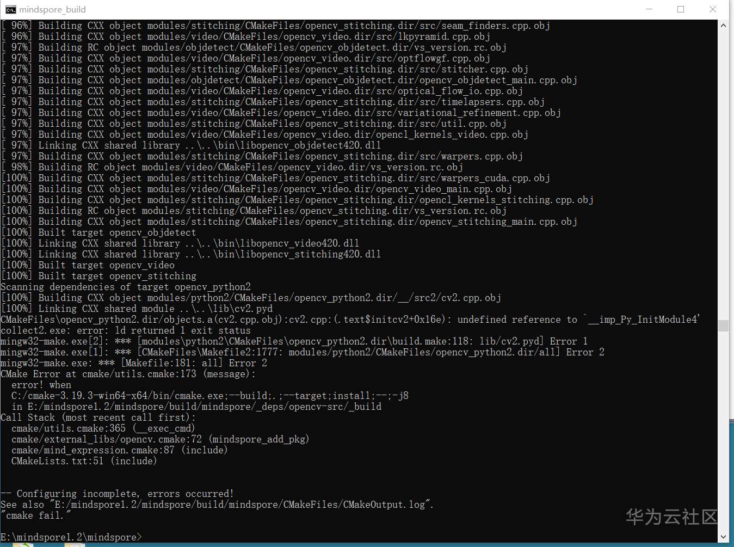This screenshot has width=734, height=547.
Task: Click the seam_finders.cpp.obj build line
Action: click(x=275, y=26)
